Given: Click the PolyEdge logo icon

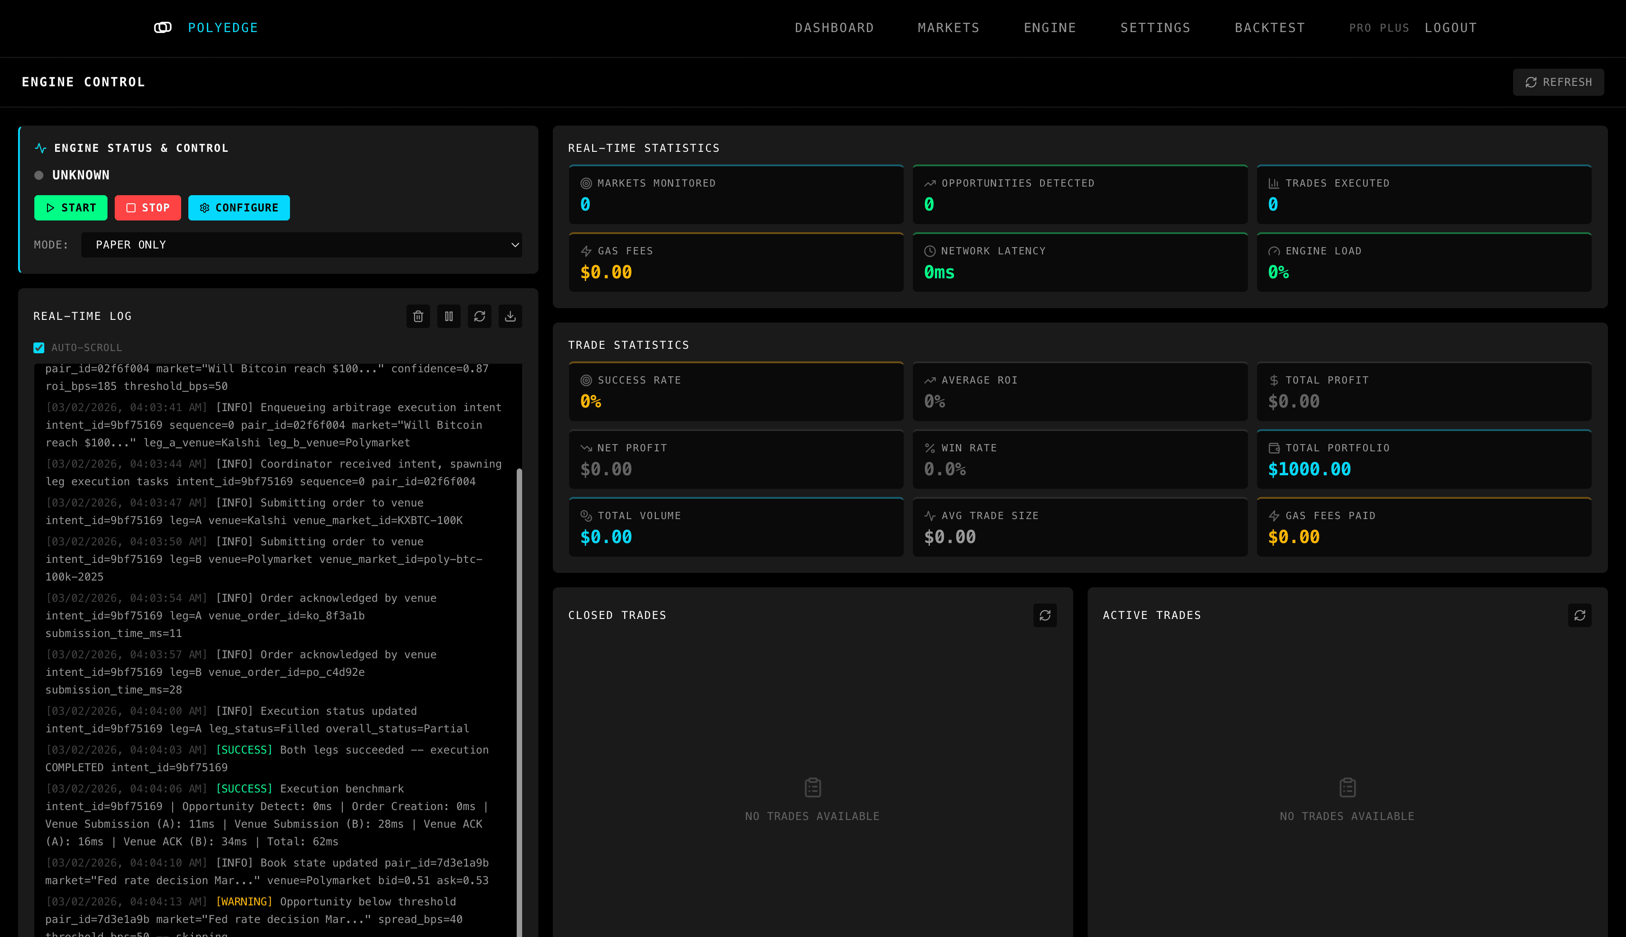Looking at the screenshot, I should [163, 28].
